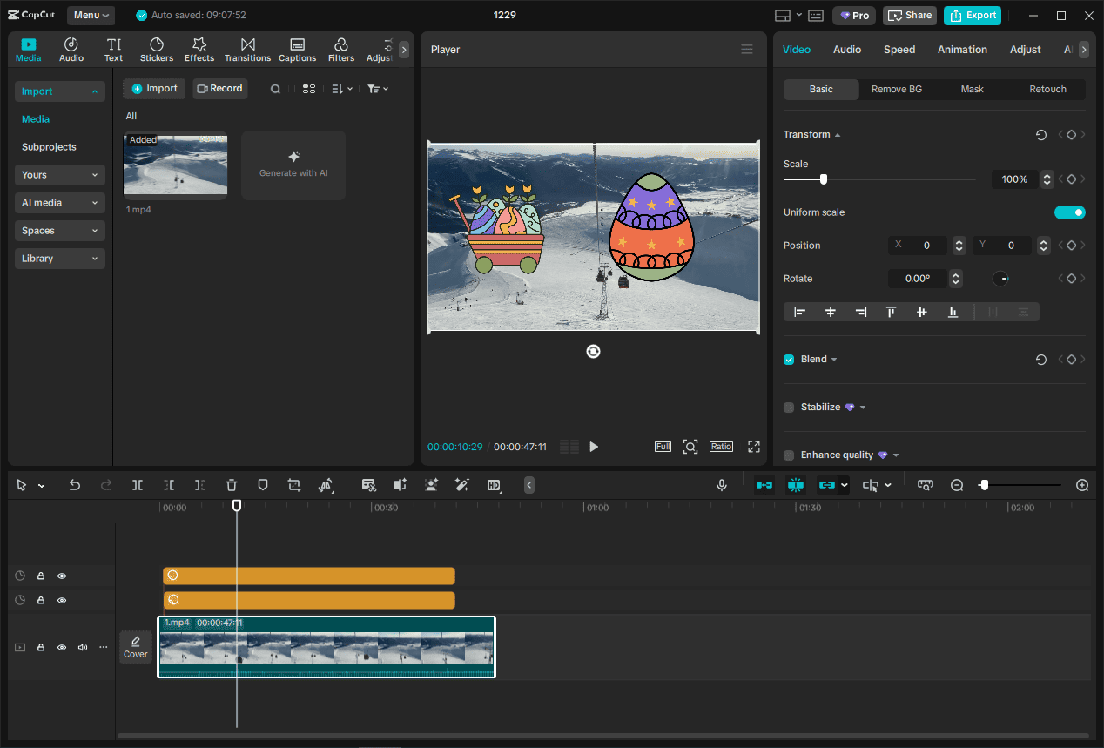Uncheck the Blend option
The height and width of the screenshot is (748, 1104).
click(788, 359)
